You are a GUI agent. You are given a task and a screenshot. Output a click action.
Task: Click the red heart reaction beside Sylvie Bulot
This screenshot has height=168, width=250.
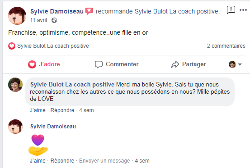pyautogui.click(x=12, y=46)
